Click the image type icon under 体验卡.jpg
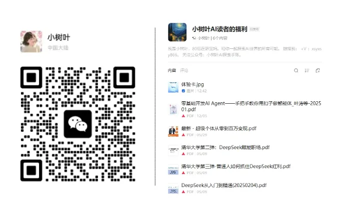 tap(183, 91)
